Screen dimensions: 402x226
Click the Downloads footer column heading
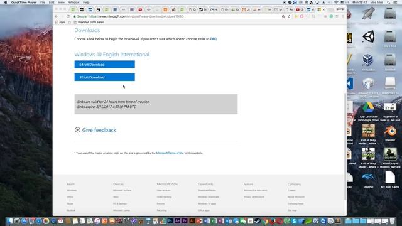tap(205, 184)
